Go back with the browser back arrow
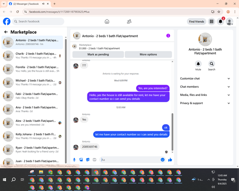 (x=4, y=12)
